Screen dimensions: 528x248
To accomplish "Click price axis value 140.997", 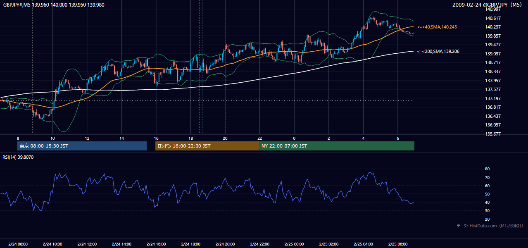I will click(x=493, y=9).
